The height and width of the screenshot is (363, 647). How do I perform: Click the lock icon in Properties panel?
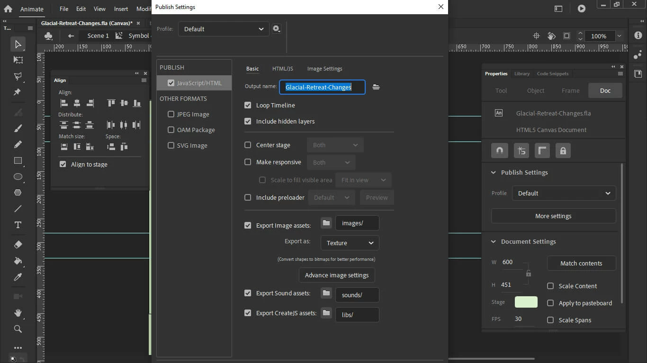[563, 151]
